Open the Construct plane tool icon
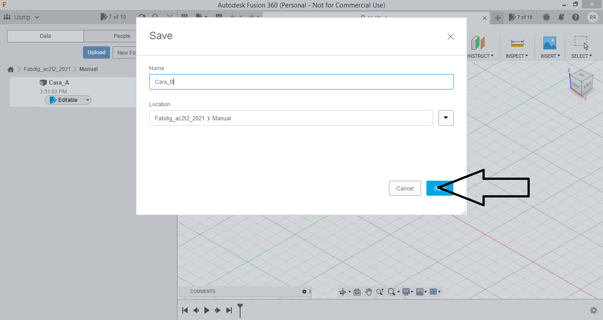Image resolution: width=603 pixels, height=320 pixels. pyautogui.click(x=478, y=43)
